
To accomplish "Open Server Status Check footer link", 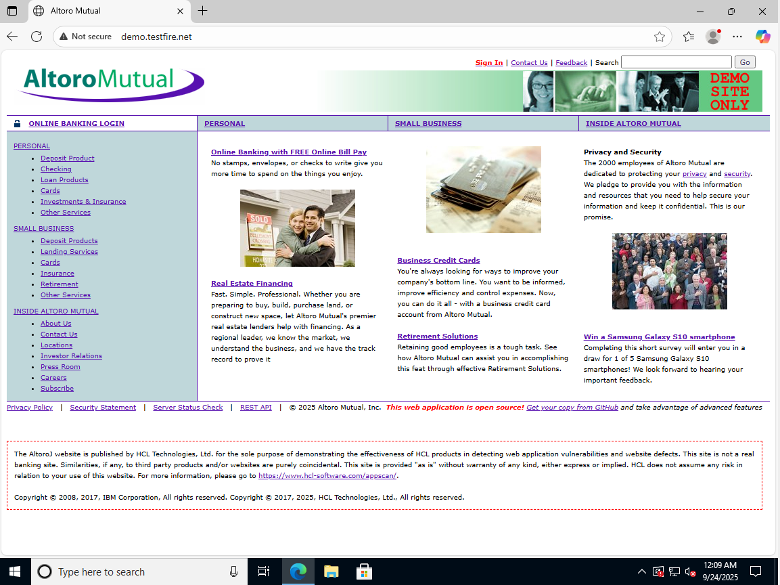I will pos(188,407).
